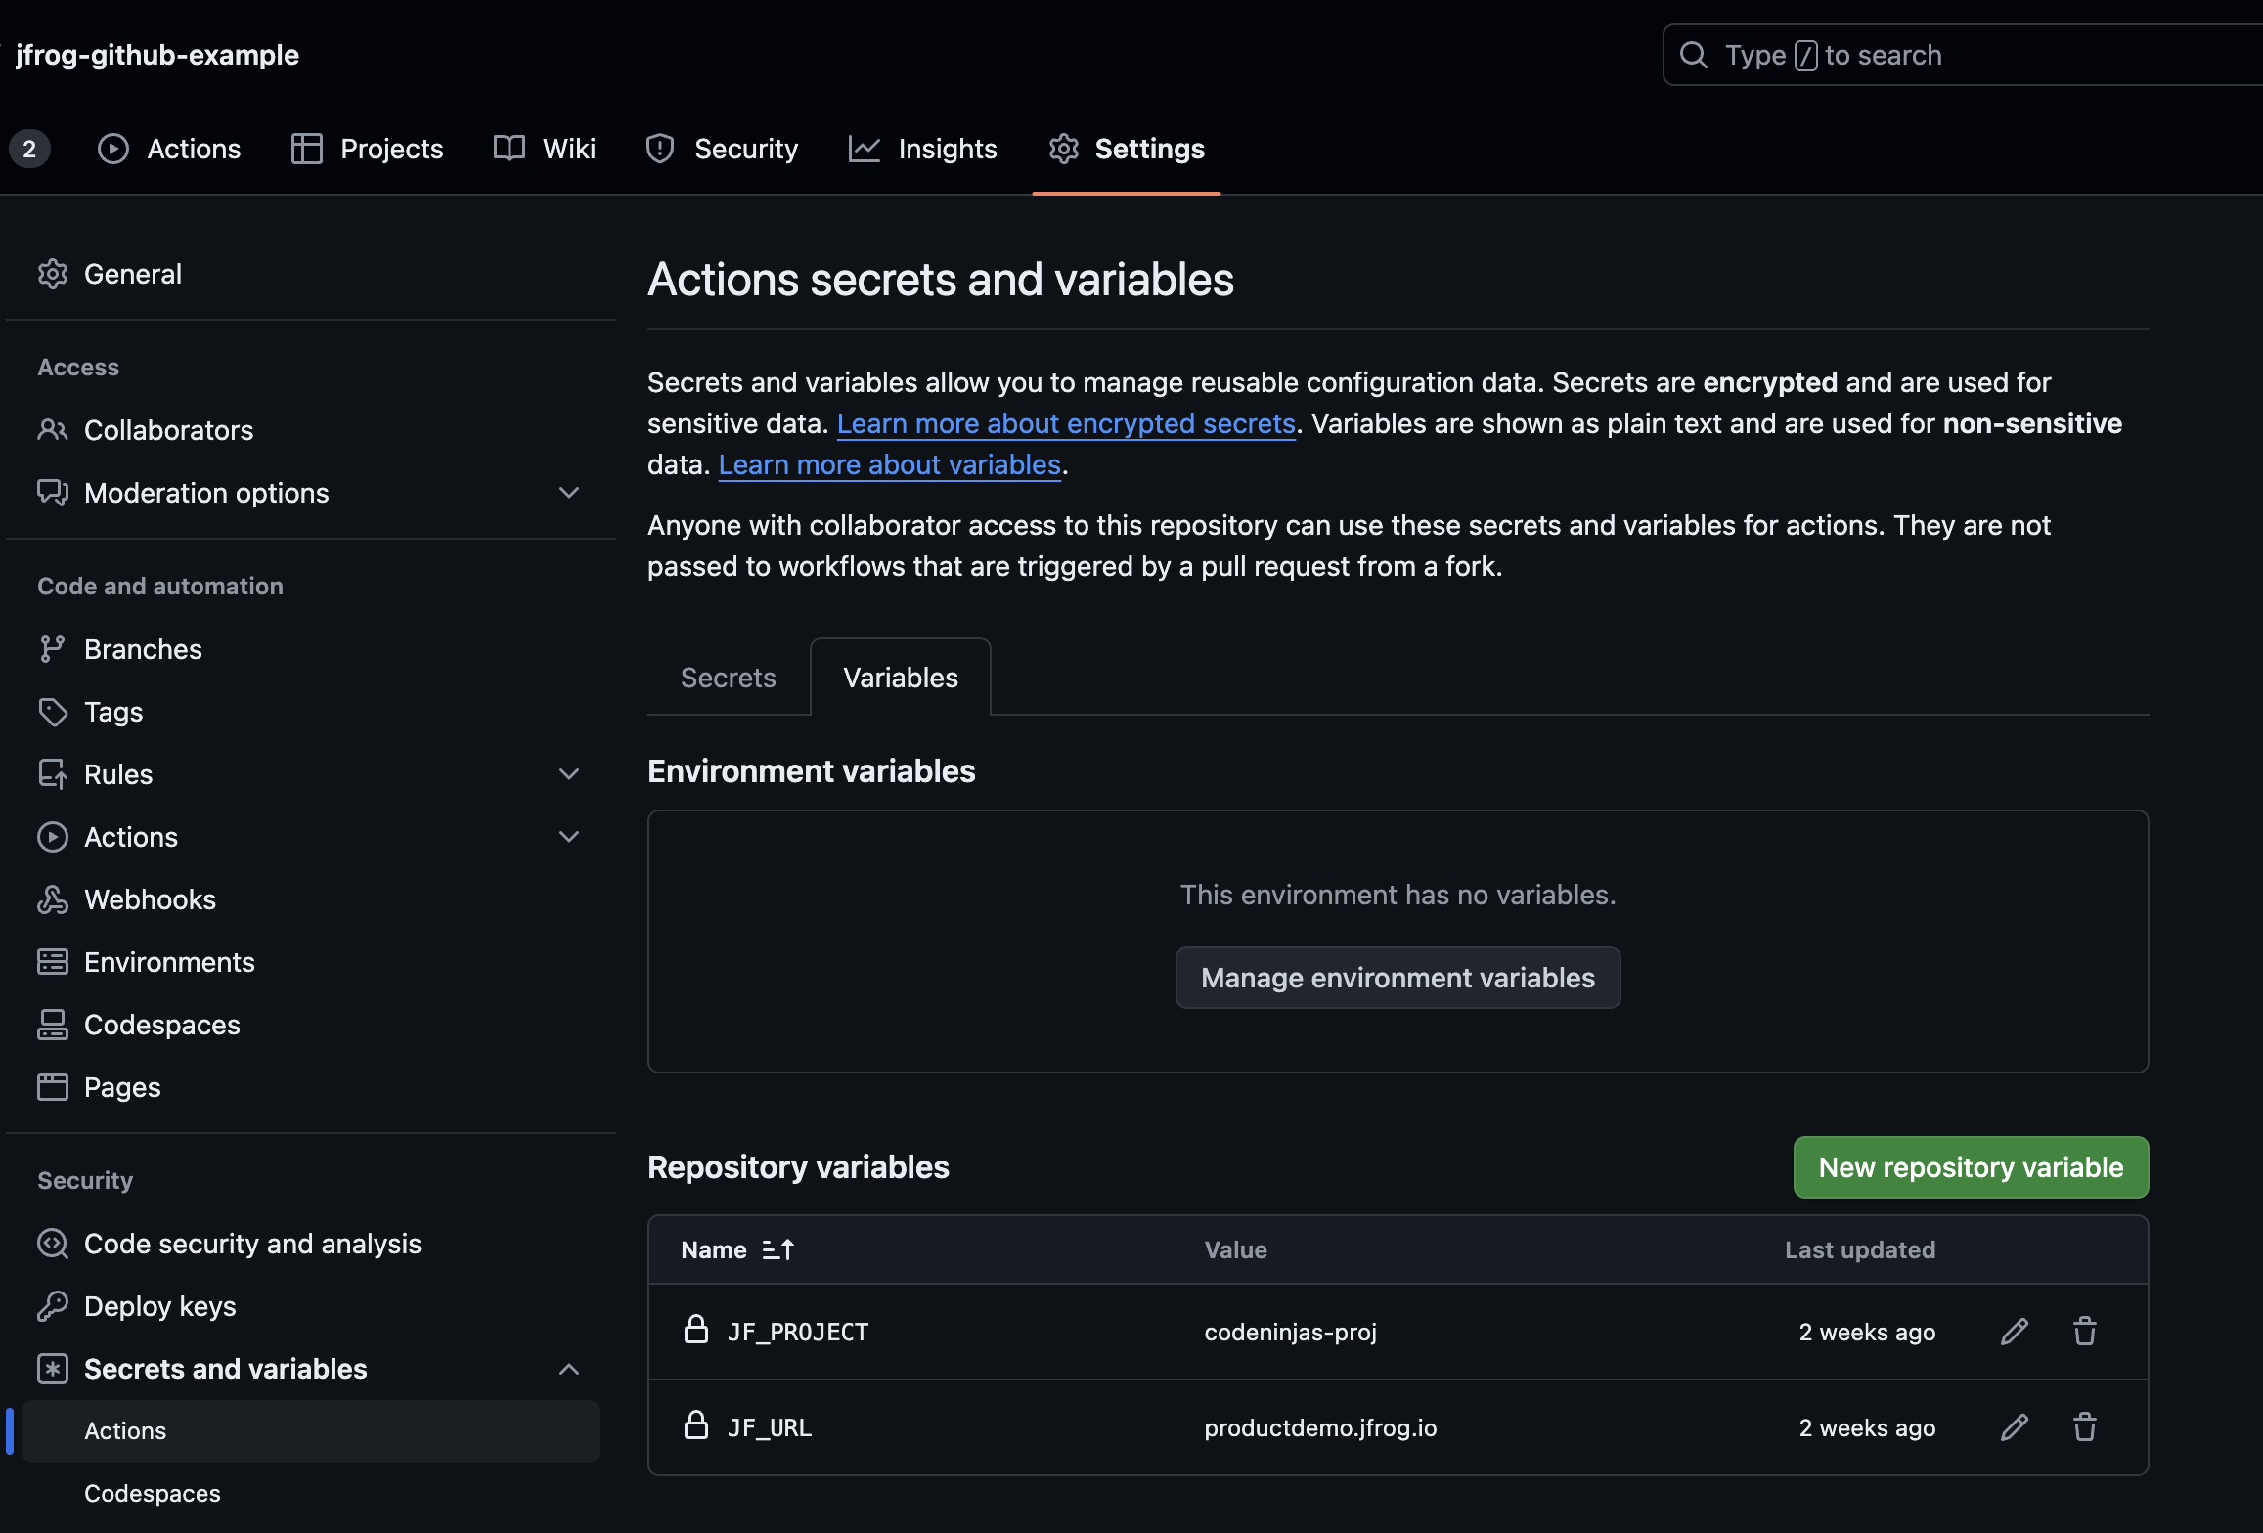Edit the JF_PROJECT variable with the pencil icon
Screen dimensions: 2263x1533
(2014, 1332)
